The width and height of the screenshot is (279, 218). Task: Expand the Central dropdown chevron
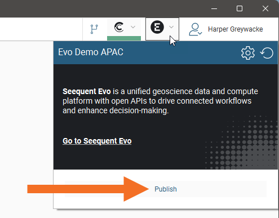click(133, 27)
